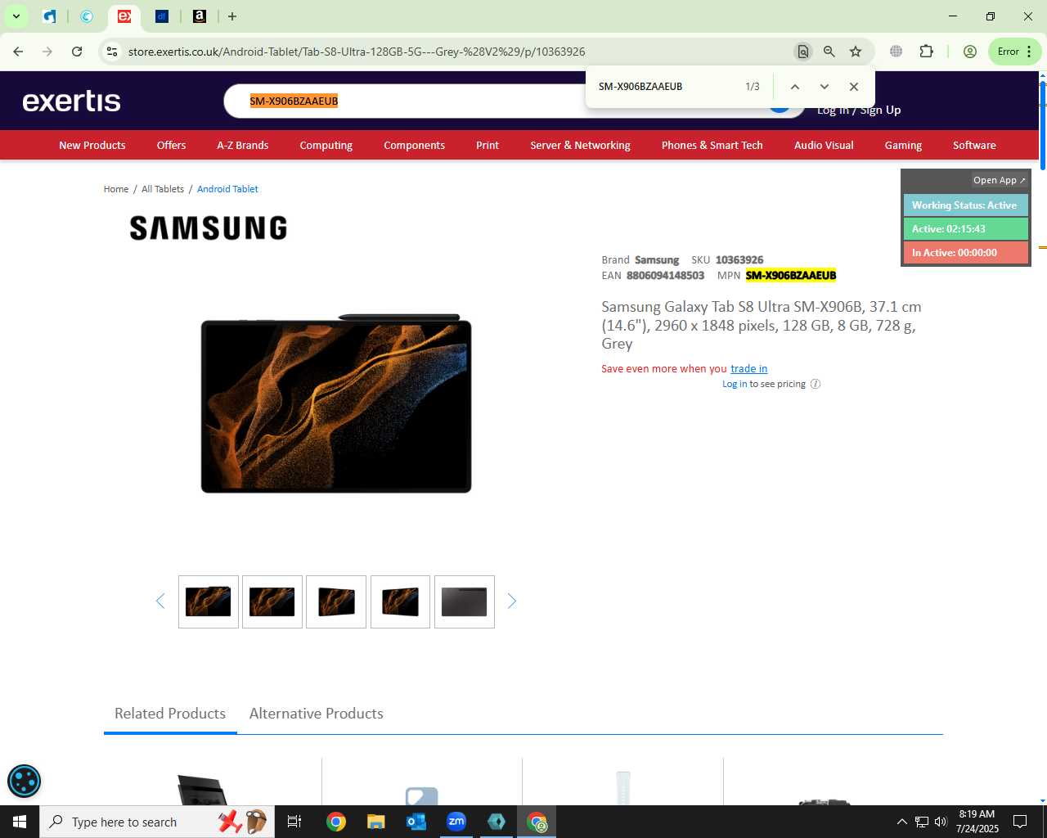Viewport: 1047px width, 838px height.
Task: Switch to the second browser tab
Action: 87,16
